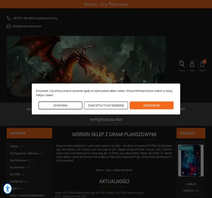212x198 pixels.
Task: Click Zaakceptuj tylko niezbędne button
Action: [106, 105]
